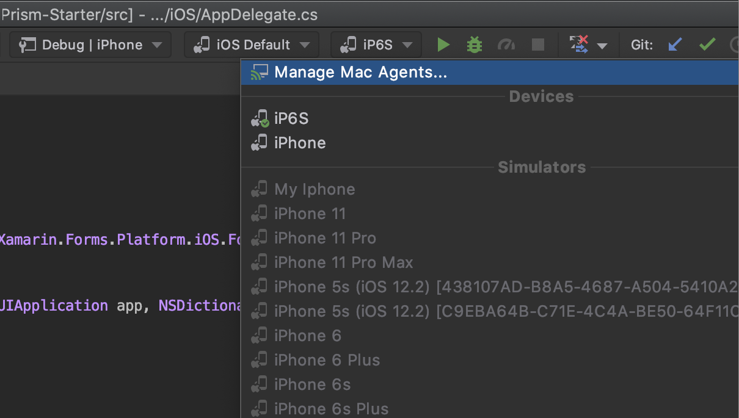Choose the iPhone 11 Pro Max simulator

point(343,262)
